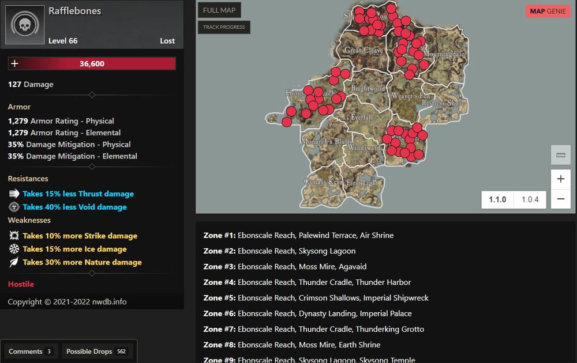Click Zone #6 Dynasty Landing, Imperial Palace row
Viewport: 577px width, 363px height.
pos(308,313)
